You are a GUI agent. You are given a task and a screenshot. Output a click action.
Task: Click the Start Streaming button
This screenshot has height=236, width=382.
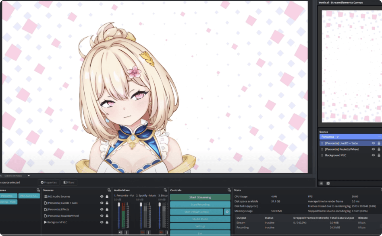coord(200,197)
